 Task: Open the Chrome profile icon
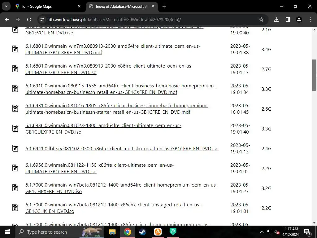pyautogui.click(x=299, y=20)
